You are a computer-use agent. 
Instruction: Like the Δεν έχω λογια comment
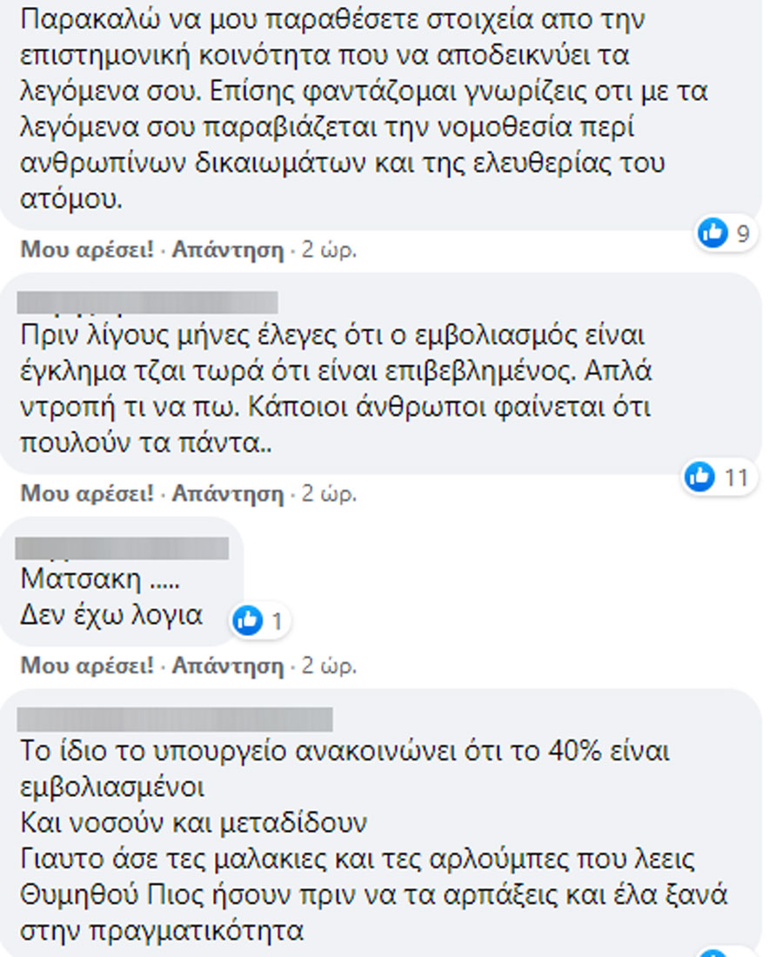87,666
